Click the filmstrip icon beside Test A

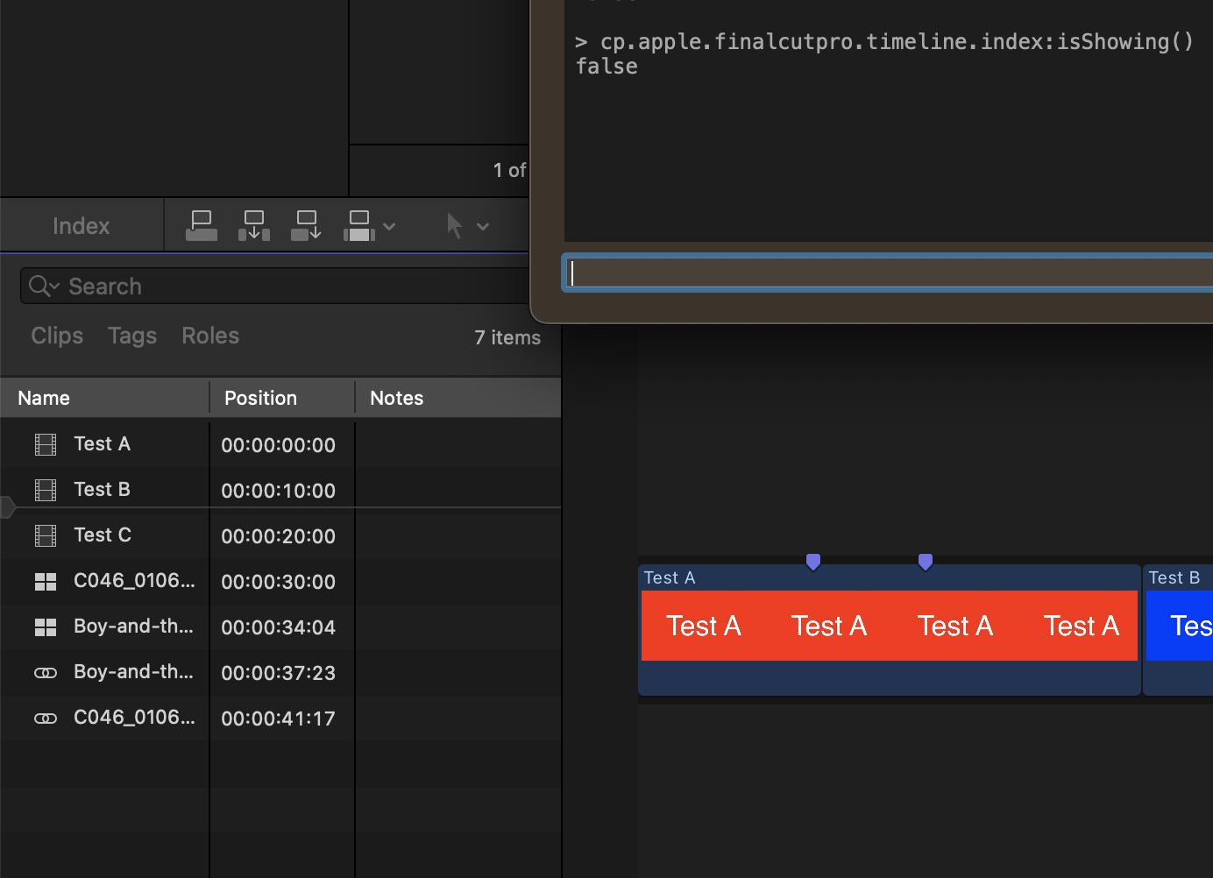(45, 444)
